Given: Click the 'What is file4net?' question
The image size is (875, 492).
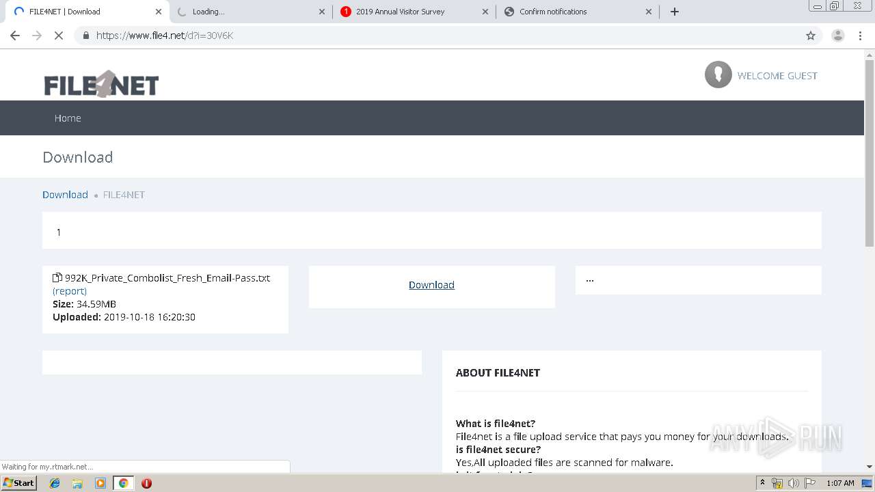Looking at the screenshot, I should pyautogui.click(x=496, y=424).
